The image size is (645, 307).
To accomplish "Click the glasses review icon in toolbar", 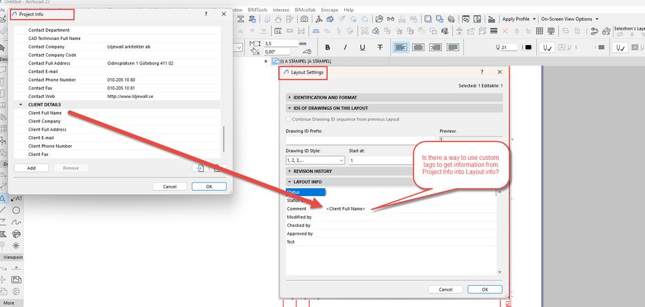I will point(391,19).
